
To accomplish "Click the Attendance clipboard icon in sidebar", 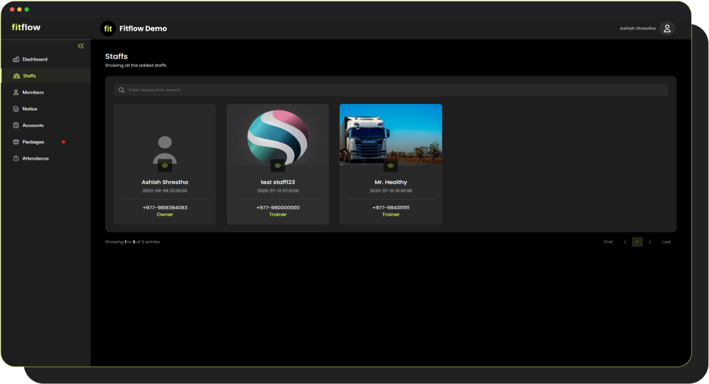I will 16,159.
